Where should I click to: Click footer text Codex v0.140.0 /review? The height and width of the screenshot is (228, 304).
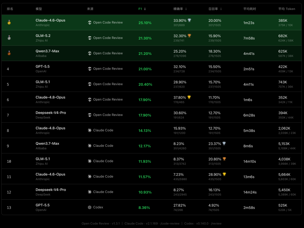pyautogui.click(x=203, y=224)
